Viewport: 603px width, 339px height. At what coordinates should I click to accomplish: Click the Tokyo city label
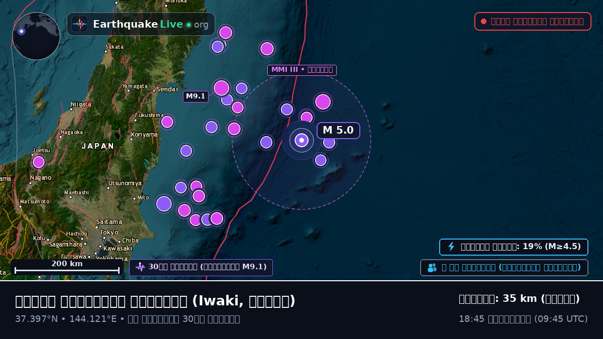point(109,233)
